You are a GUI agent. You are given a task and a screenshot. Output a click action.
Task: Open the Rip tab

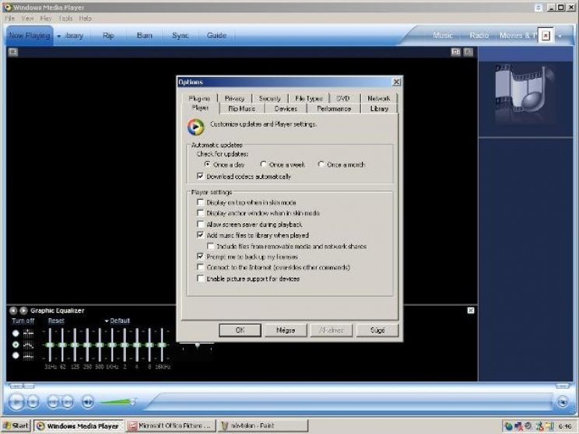[108, 36]
